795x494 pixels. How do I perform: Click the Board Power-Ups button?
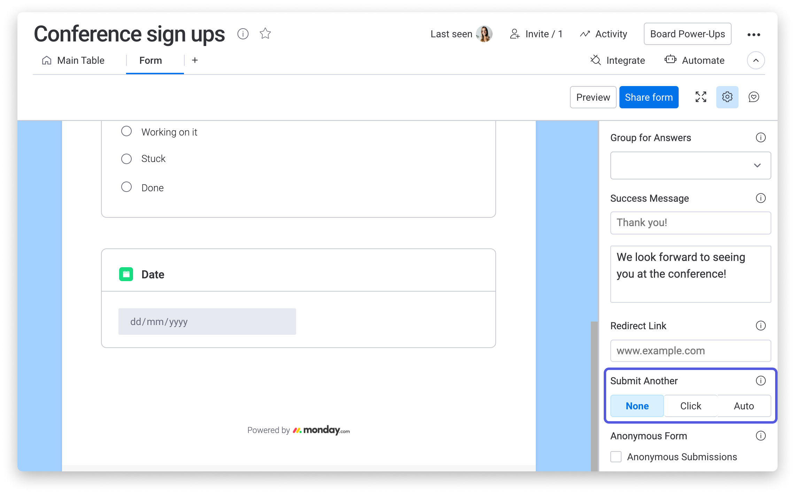tap(689, 33)
